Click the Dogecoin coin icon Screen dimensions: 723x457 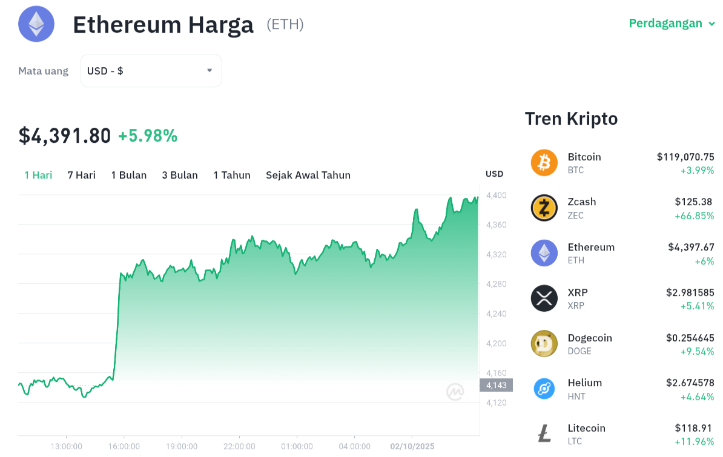(544, 344)
